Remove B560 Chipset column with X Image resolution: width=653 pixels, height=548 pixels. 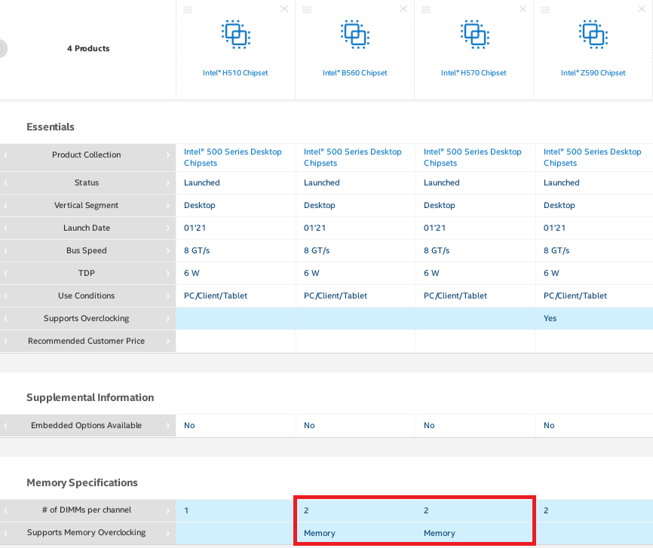403,9
